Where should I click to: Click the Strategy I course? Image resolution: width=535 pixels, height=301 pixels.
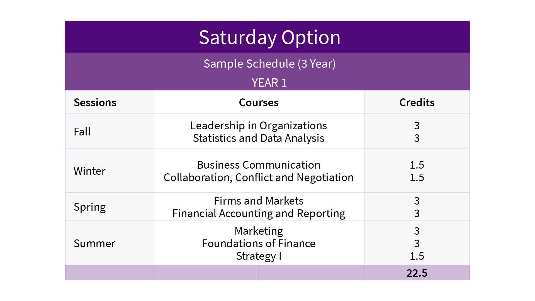259,256
